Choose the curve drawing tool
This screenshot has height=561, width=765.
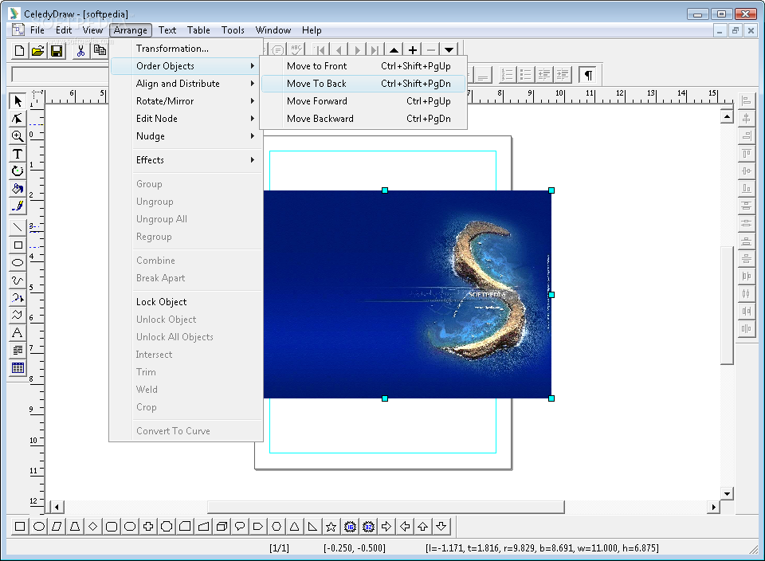point(18,280)
